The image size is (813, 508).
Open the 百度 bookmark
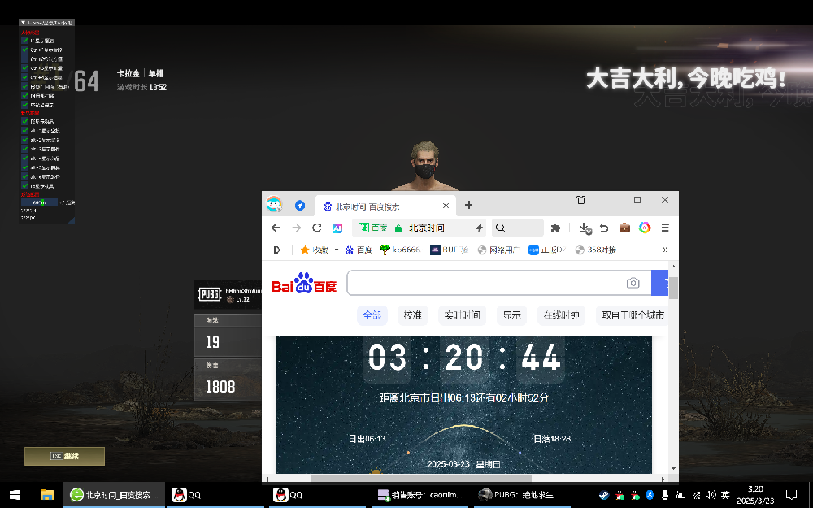coord(359,250)
